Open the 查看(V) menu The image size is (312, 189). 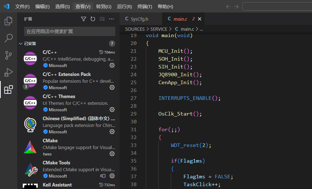[83, 6]
